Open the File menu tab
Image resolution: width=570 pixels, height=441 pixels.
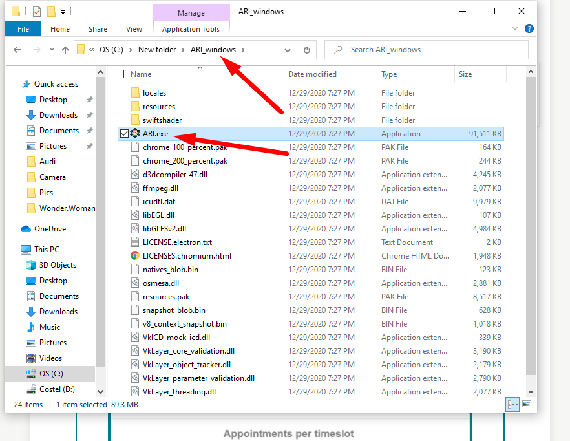[x=23, y=29]
